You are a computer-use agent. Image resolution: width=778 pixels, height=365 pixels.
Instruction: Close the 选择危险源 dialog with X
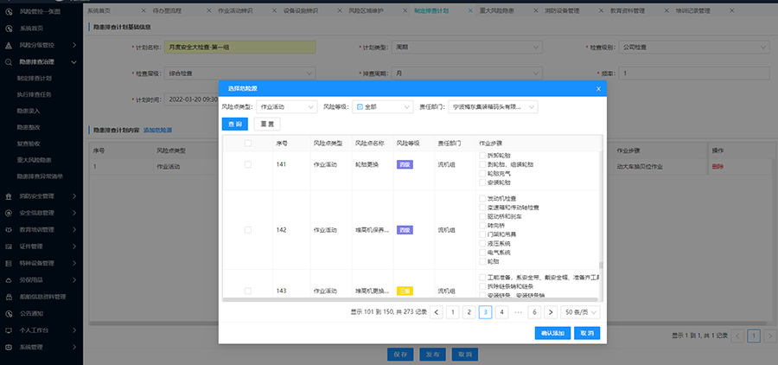point(598,89)
